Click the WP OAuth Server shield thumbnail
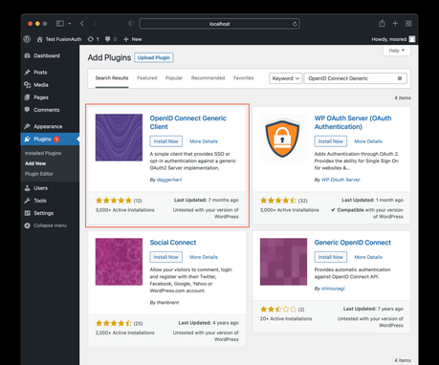The height and width of the screenshot is (365, 439). [283, 138]
